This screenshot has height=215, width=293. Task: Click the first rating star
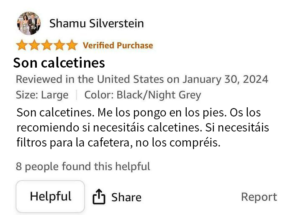(22, 45)
